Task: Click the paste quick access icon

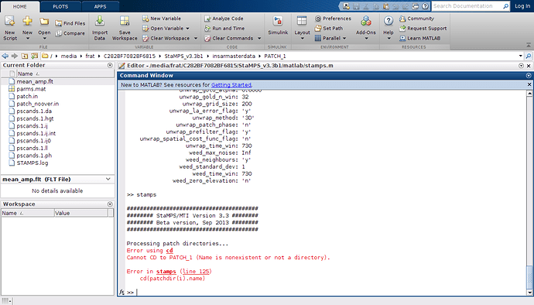Action: pos(386,6)
